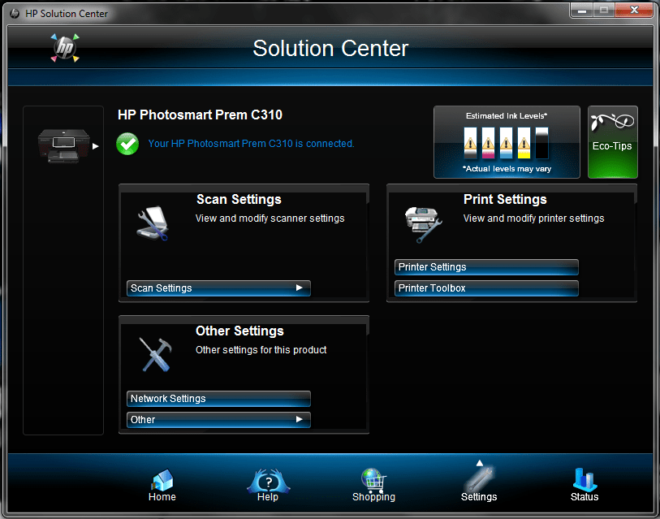Click the green connection checkmark

click(x=127, y=144)
